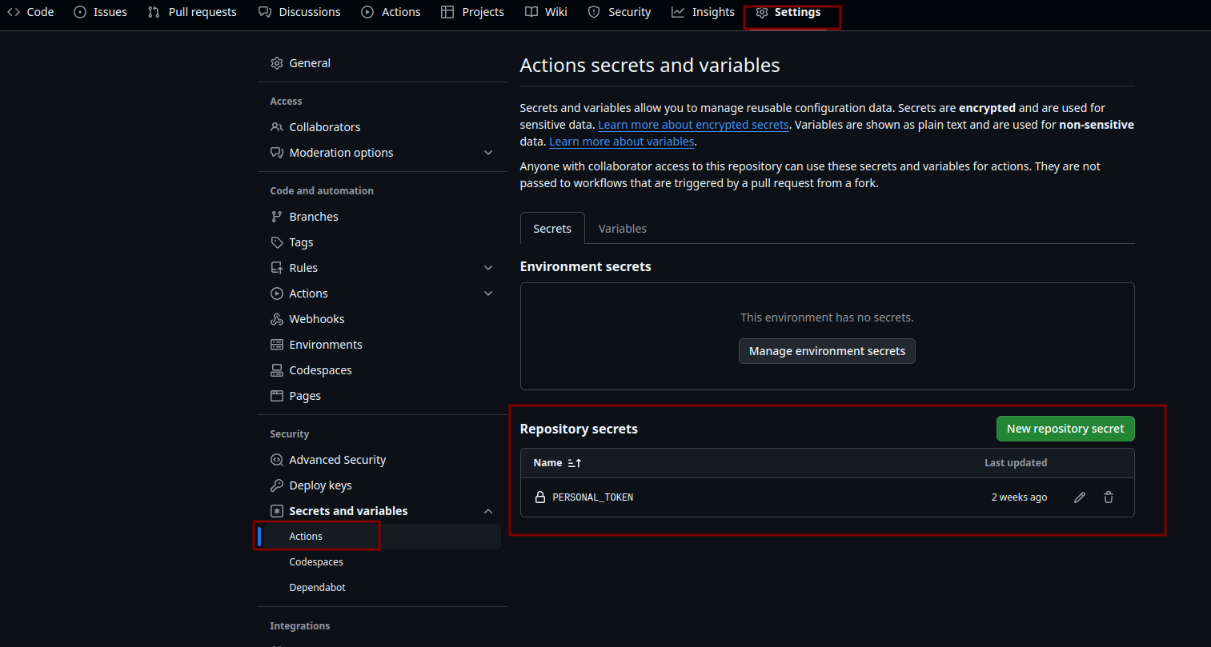
Task: Click the Webhooks icon
Action: click(277, 319)
